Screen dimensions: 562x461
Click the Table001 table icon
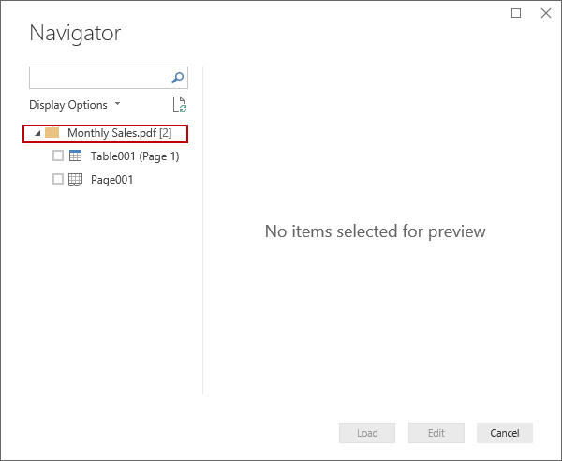(x=77, y=156)
